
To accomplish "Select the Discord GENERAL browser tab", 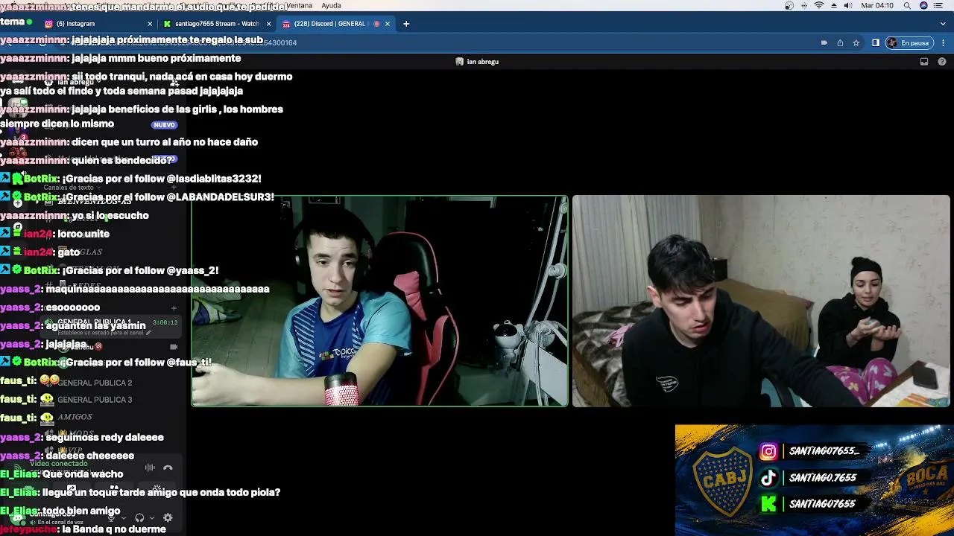I will pos(335,24).
